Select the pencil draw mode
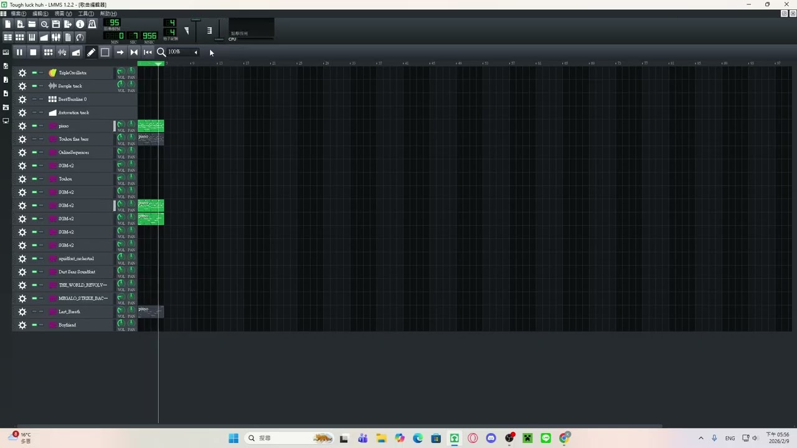The width and height of the screenshot is (797, 448). click(x=91, y=52)
